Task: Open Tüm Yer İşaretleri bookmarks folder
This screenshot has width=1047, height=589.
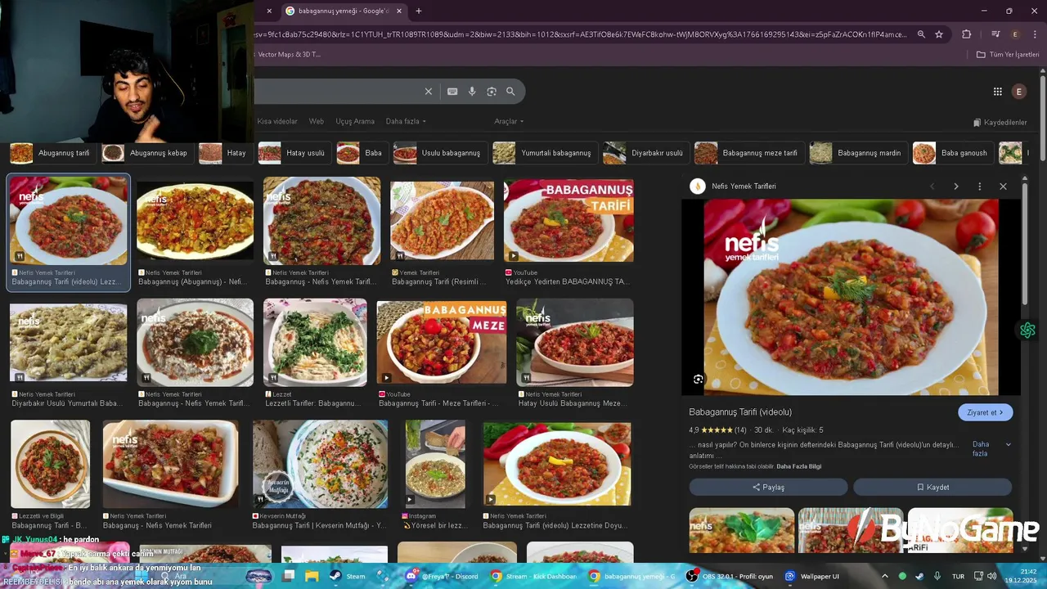Action: click(x=1008, y=55)
